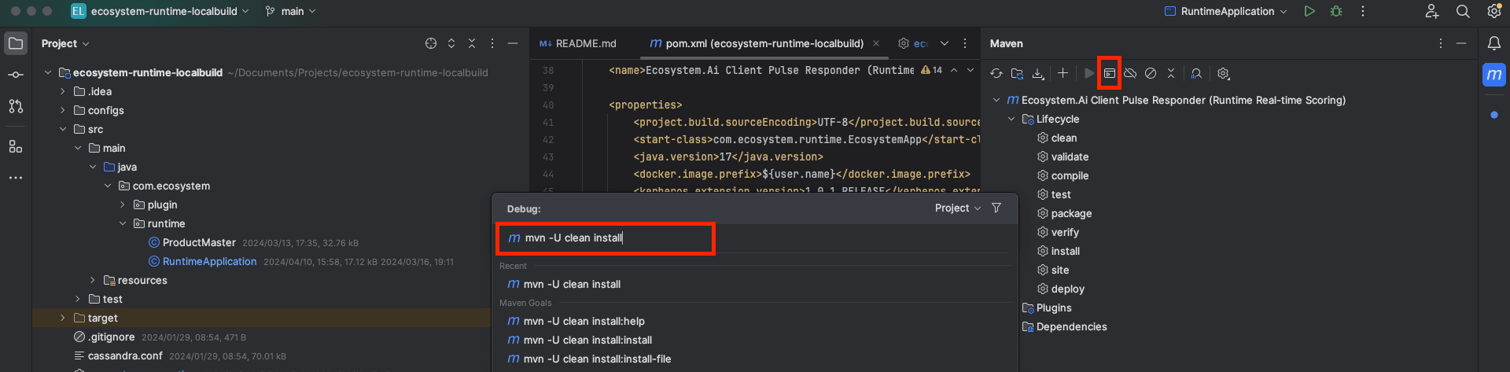The image size is (1510, 372).
Task: Collapse Ecosystem.Ai Client Pulse Responder node
Action: click(996, 100)
